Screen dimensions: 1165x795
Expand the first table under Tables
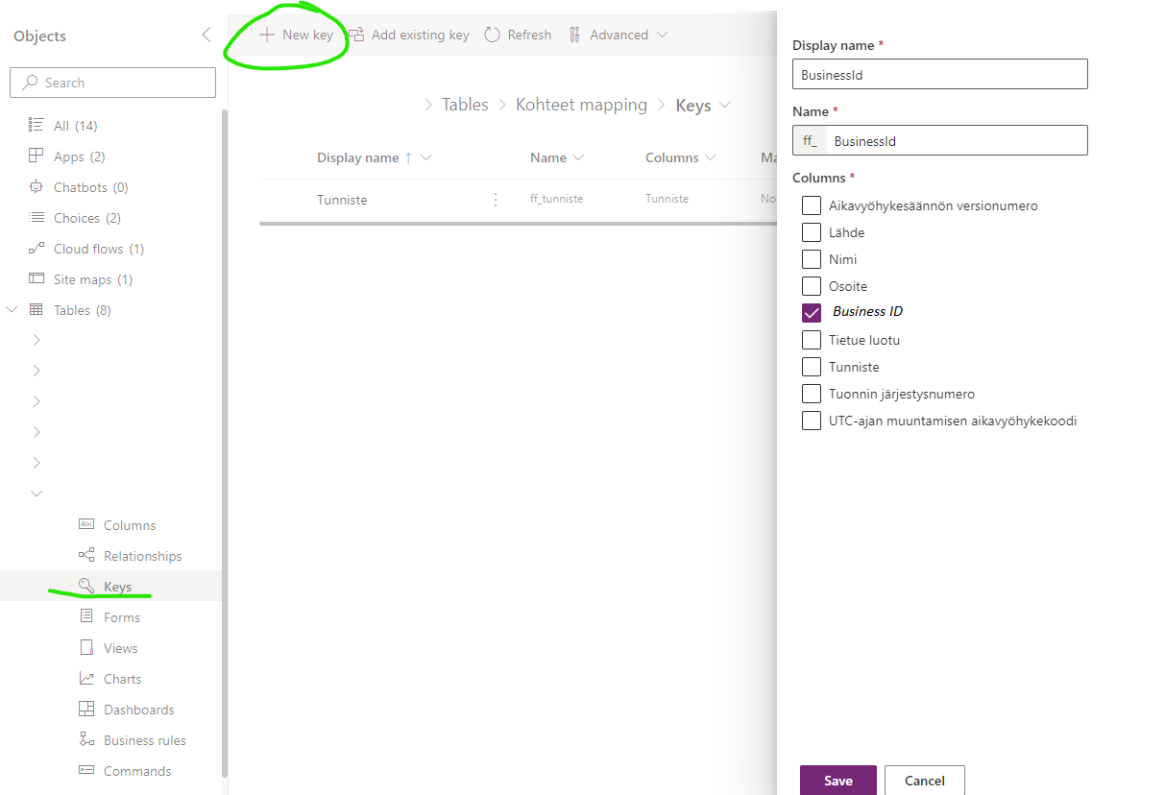(36, 340)
